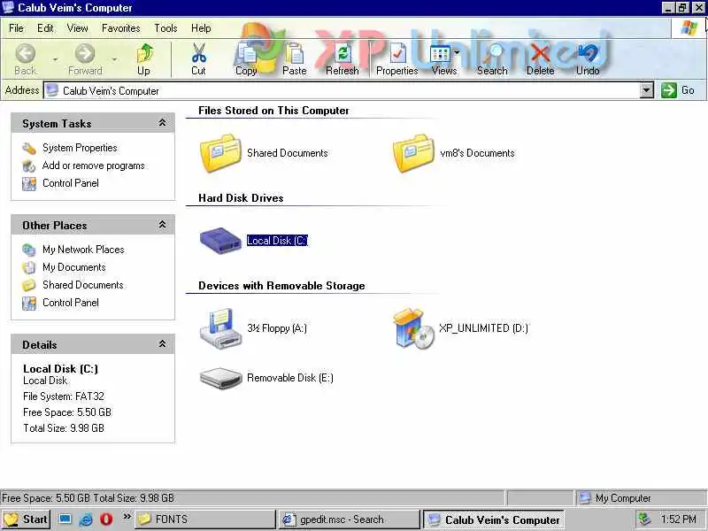This screenshot has width=708, height=531.
Task: Open the Help menu
Action: (x=201, y=28)
